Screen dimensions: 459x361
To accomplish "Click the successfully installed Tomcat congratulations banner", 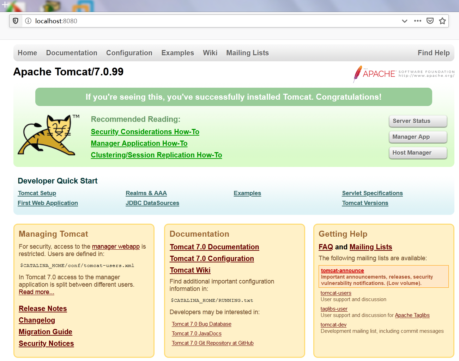I will (x=234, y=97).
